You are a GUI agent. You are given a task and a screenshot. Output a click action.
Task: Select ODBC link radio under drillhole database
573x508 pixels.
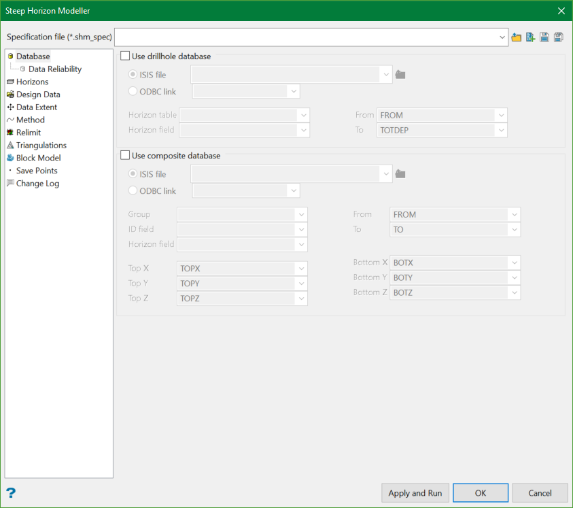click(x=133, y=91)
